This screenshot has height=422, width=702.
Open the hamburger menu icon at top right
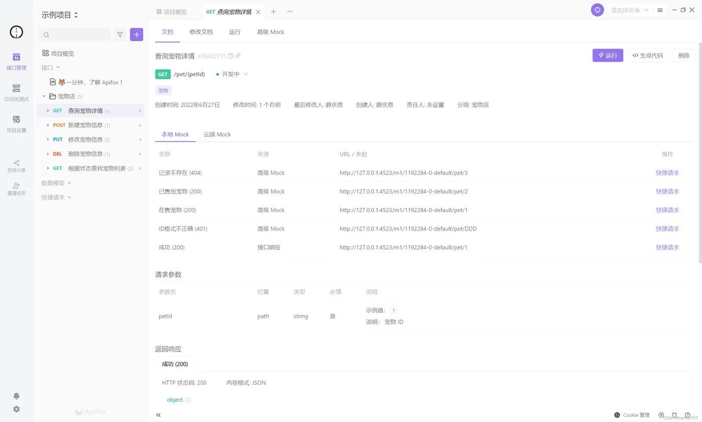tap(660, 10)
